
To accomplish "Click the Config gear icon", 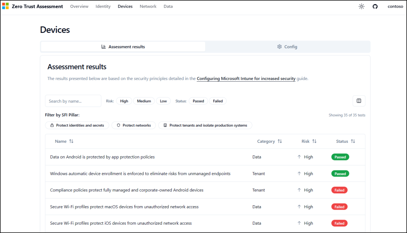I will tap(279, 47).
